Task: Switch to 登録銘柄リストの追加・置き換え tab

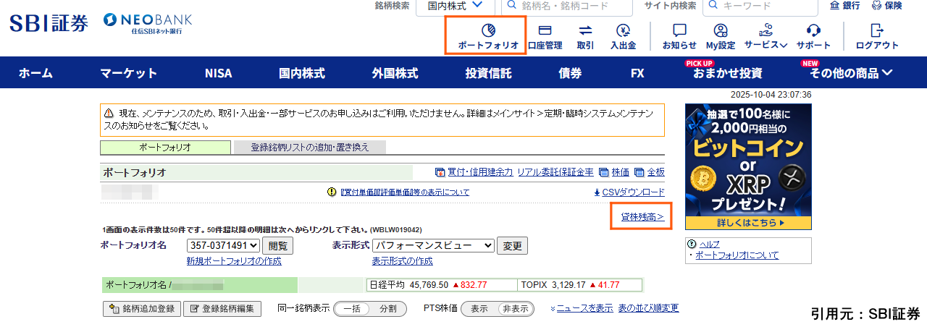Action: [309, 148]
